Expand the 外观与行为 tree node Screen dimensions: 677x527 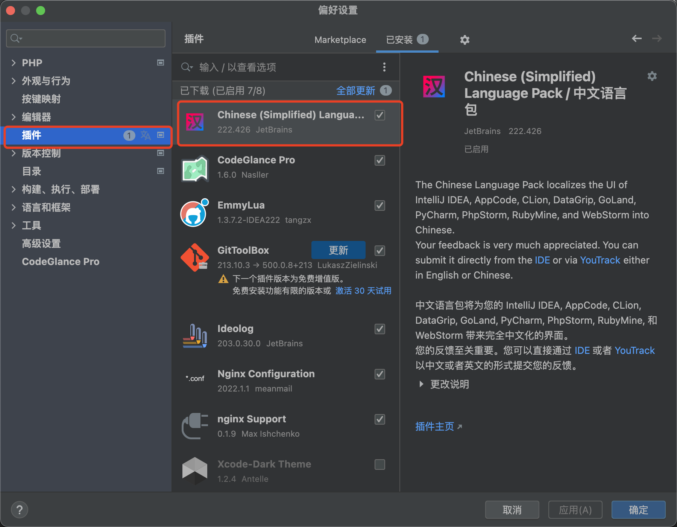[x=14, y=81]
